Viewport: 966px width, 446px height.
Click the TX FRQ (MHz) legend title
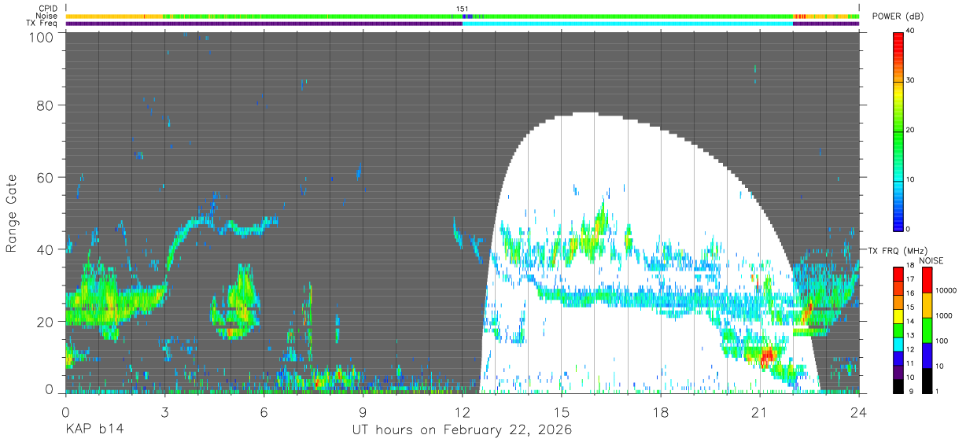[896, 251]
